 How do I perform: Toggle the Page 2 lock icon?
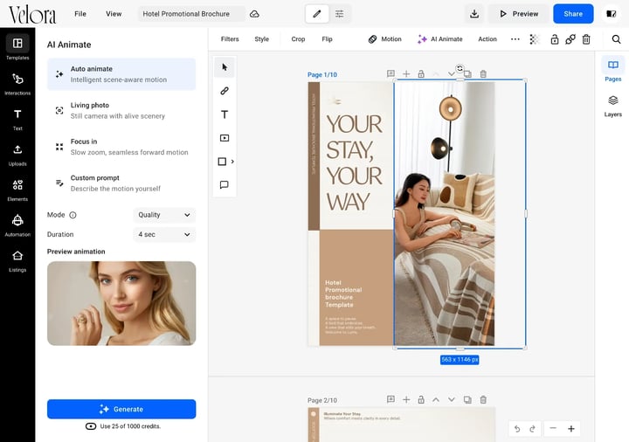pyautogui.click(x=421, y=400)
